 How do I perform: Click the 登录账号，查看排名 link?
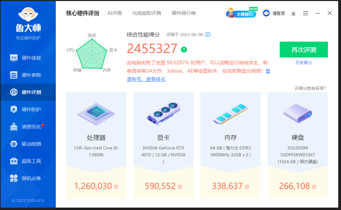pos(146,79)
